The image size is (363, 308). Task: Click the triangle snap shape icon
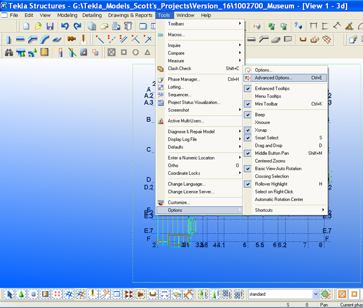pos(147,52)
